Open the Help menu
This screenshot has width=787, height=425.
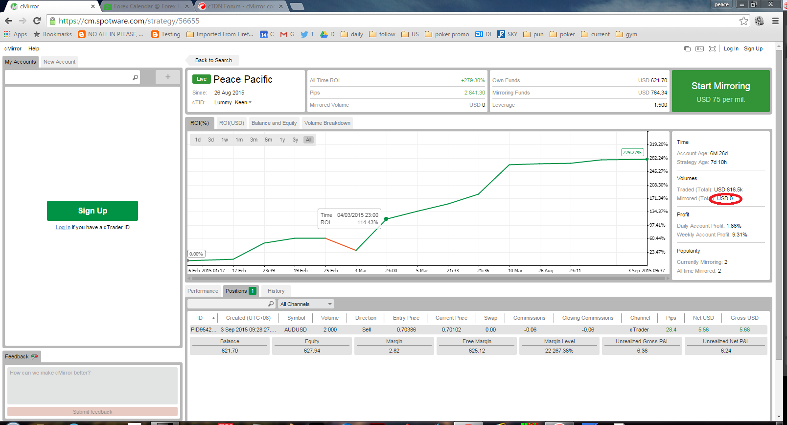tap(34, 48)
